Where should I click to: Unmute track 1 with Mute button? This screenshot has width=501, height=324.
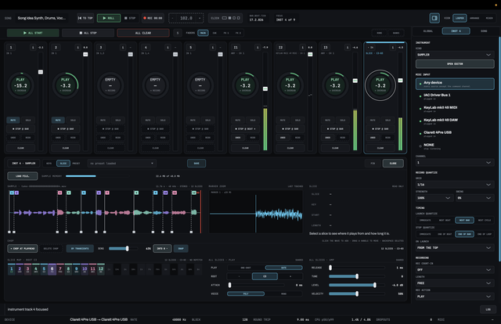click(x=13, y=121)
